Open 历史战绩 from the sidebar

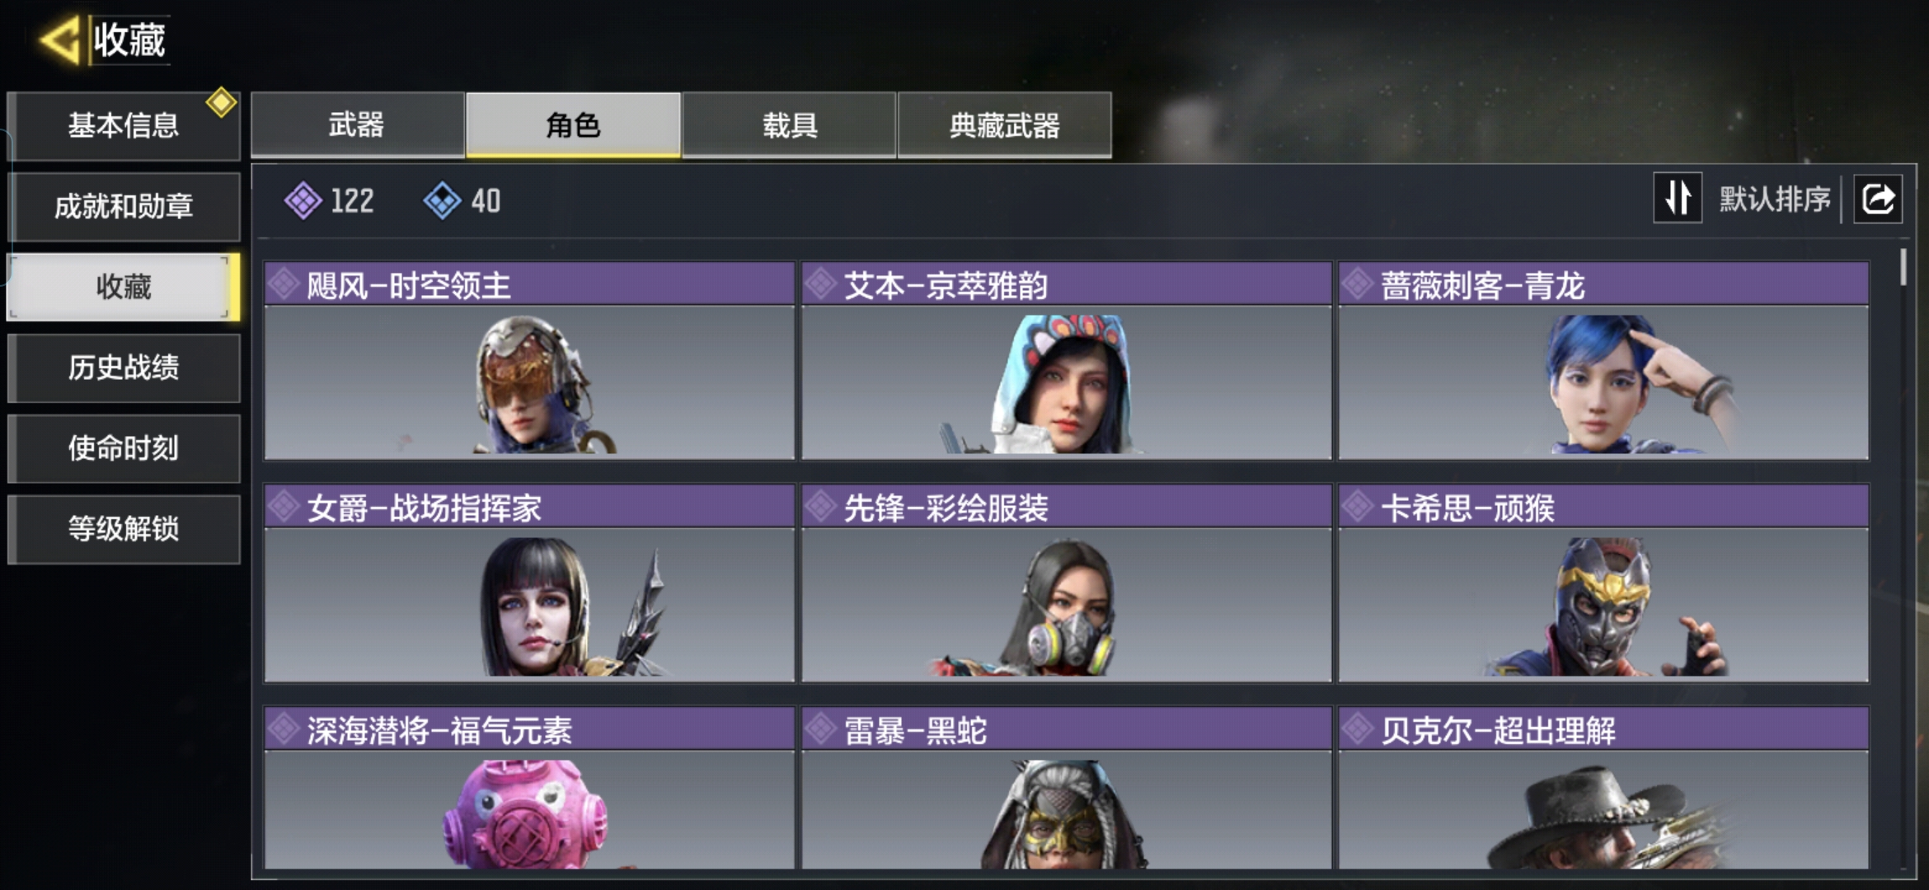click(x=124, y=368)
